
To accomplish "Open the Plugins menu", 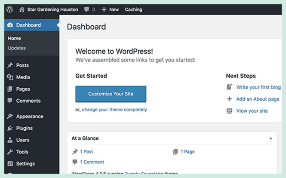I will (25, 128).
